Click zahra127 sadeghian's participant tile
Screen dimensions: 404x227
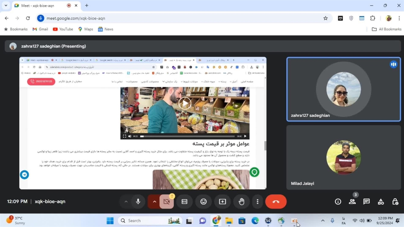click(343, 89)
